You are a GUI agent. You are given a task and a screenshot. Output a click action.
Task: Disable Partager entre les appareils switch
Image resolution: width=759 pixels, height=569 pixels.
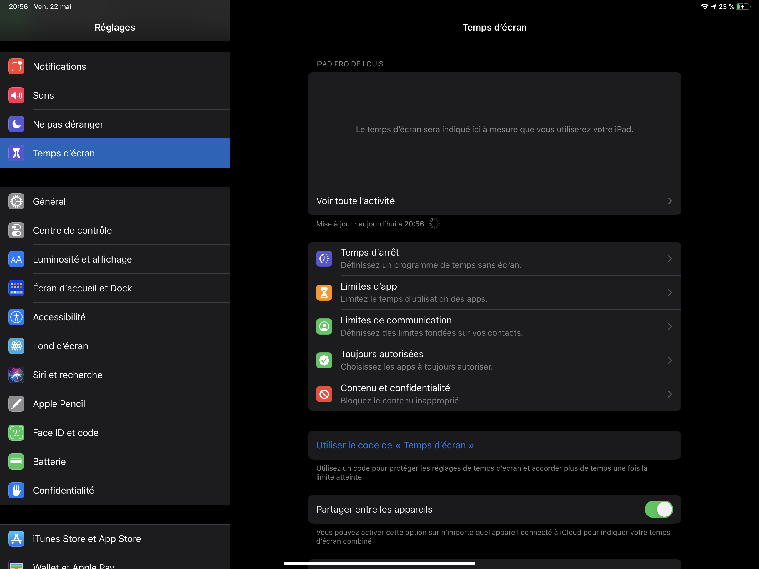tap(658, 509)
